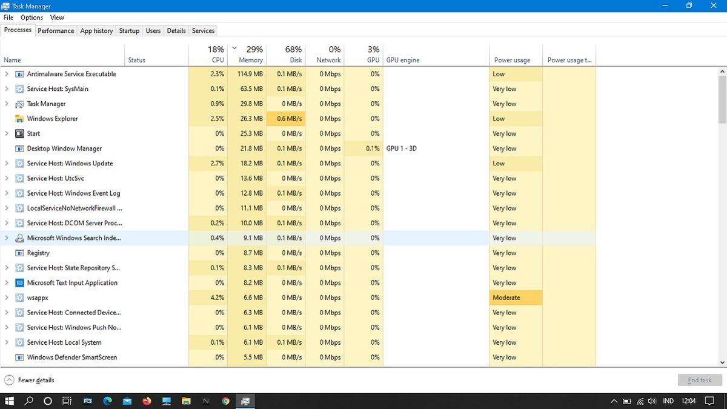Click the Registry process icon

(20, 253)
